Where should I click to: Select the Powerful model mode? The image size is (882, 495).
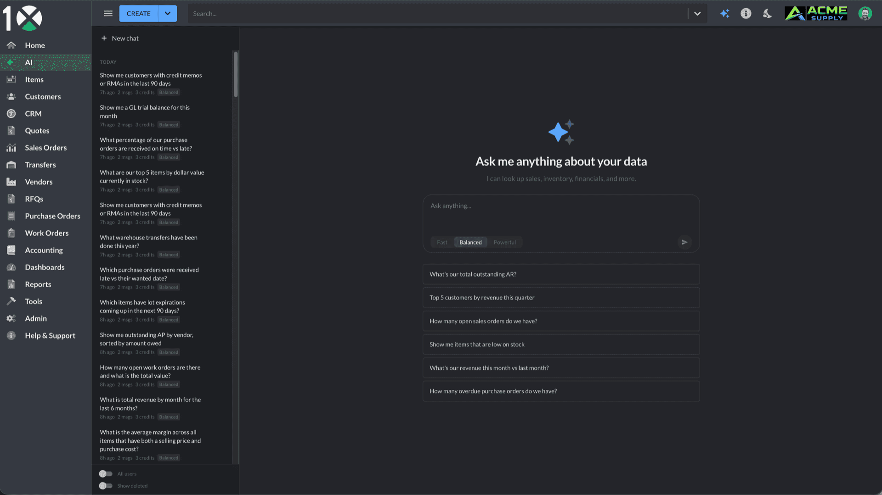504,242
